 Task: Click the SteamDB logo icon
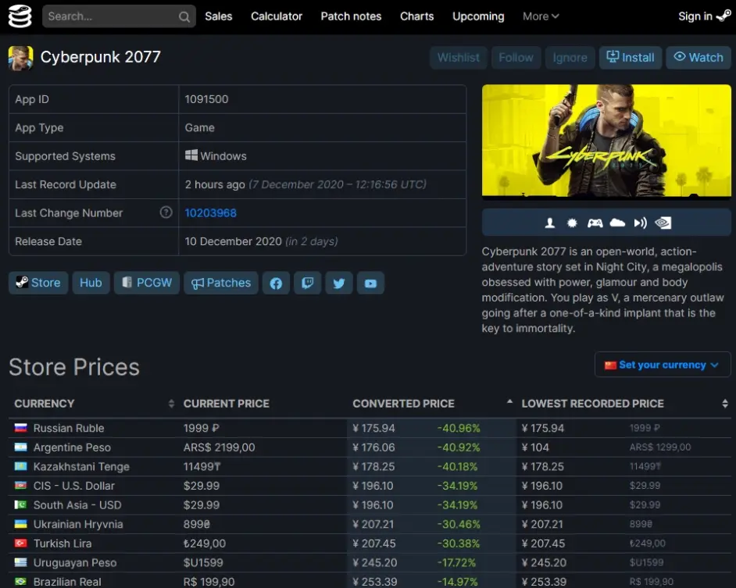point(20,16)
